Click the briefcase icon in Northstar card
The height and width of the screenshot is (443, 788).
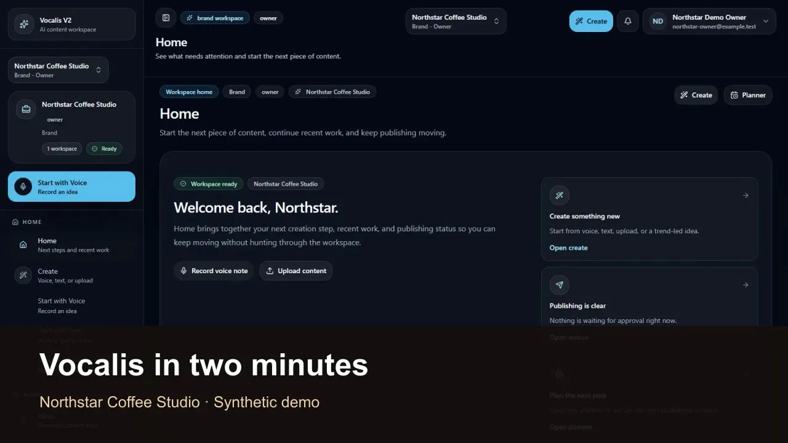(26, 109)
